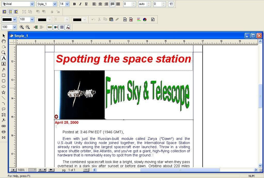Select the arrow pointer tool
Viewport: 264px width, 178px height.
(4, 35)
